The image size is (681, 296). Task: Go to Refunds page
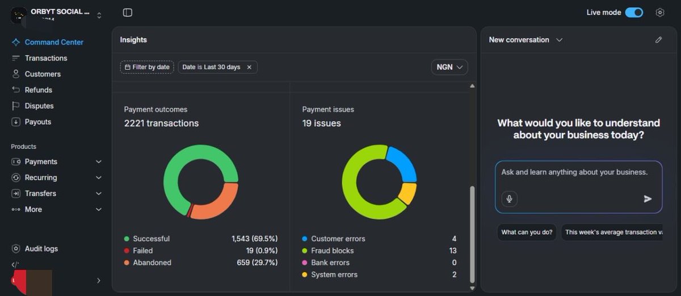[39, 90]
